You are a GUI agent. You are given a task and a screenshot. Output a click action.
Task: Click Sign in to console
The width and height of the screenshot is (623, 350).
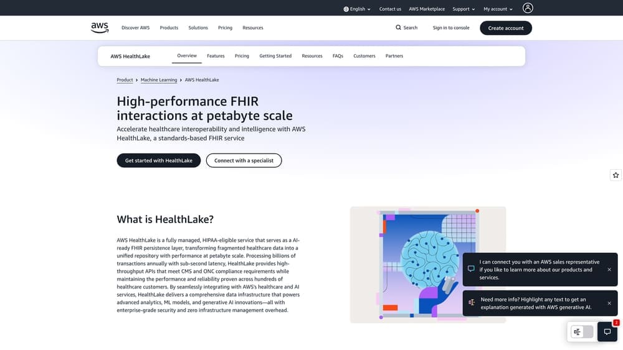point(451,28)
